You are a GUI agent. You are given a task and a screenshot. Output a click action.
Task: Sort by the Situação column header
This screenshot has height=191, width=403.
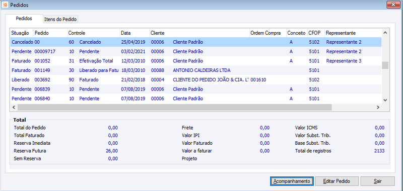pyautogui.click(x=22, y=33)
